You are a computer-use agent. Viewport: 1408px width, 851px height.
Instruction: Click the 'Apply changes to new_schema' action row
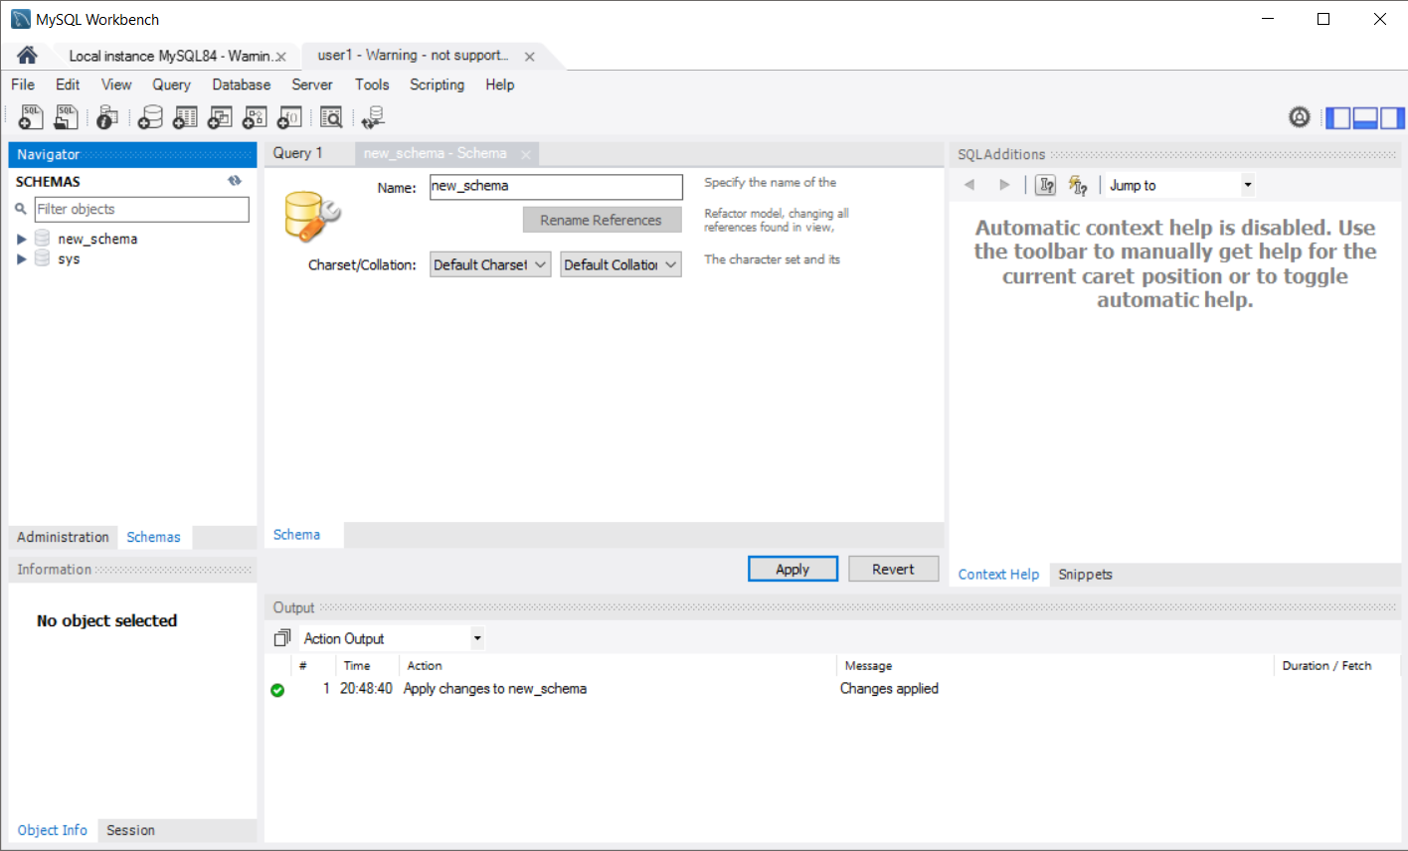coord(495,688)
